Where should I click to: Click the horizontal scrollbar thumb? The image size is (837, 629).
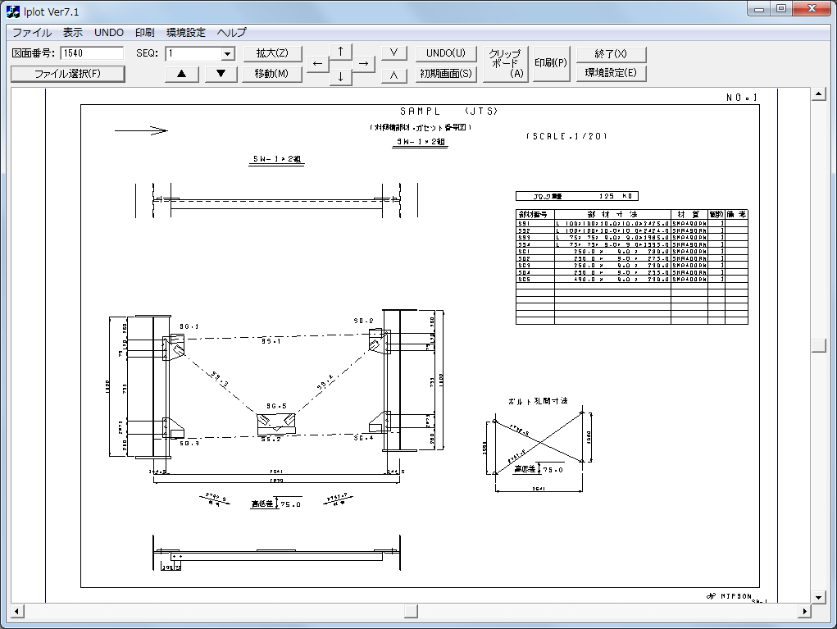tap(411, 611)
